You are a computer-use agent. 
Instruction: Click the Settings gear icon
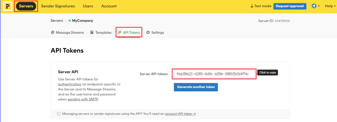click(x=148, y=33)
